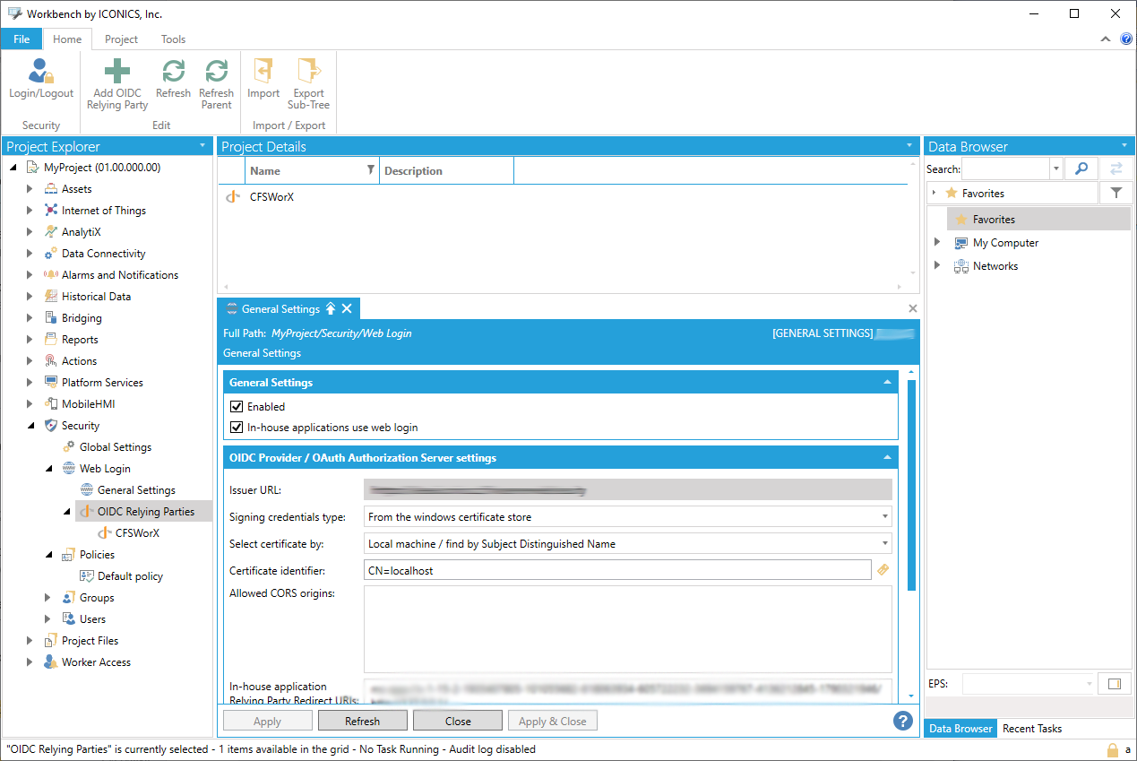Click the filter funnel icon in Data Browser

coord(1115,193)
